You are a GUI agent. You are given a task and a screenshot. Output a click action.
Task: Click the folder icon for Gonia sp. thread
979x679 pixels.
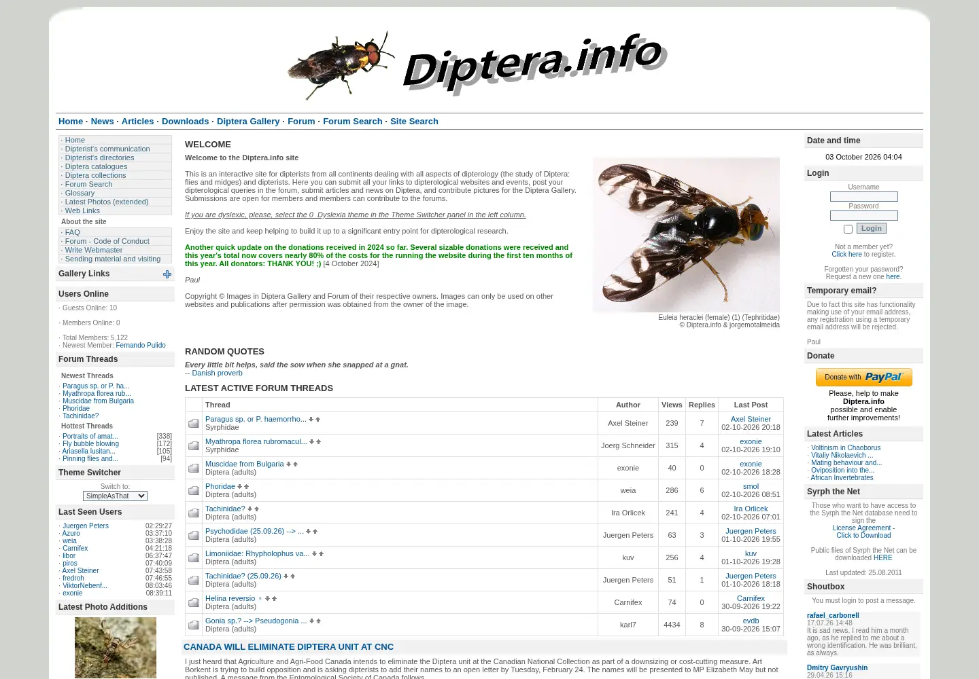click(194, 625)
